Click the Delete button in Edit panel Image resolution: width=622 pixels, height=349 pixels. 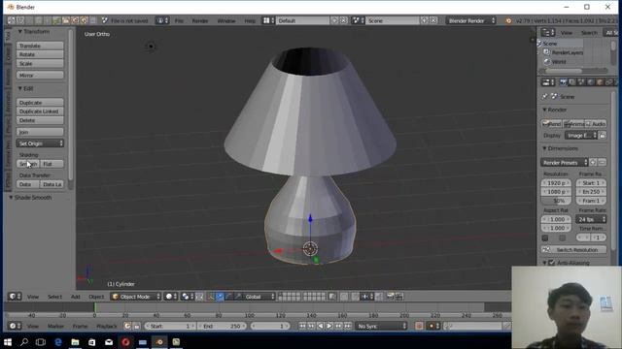click(x=40, y=120)
